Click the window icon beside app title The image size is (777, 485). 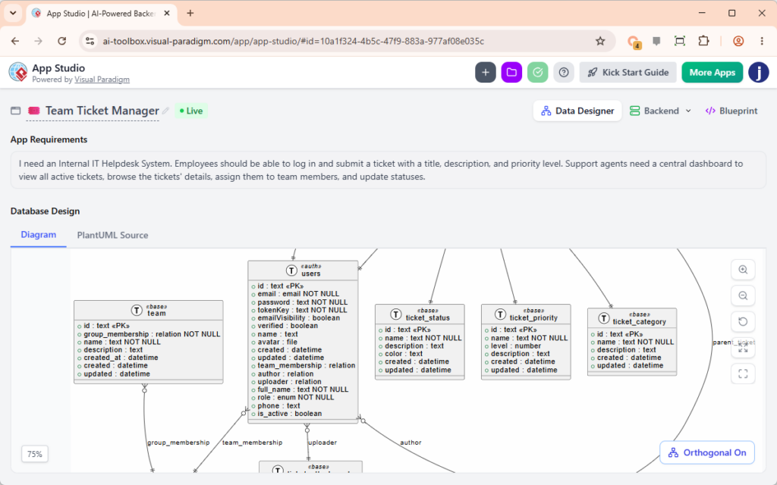pos(16,111)
